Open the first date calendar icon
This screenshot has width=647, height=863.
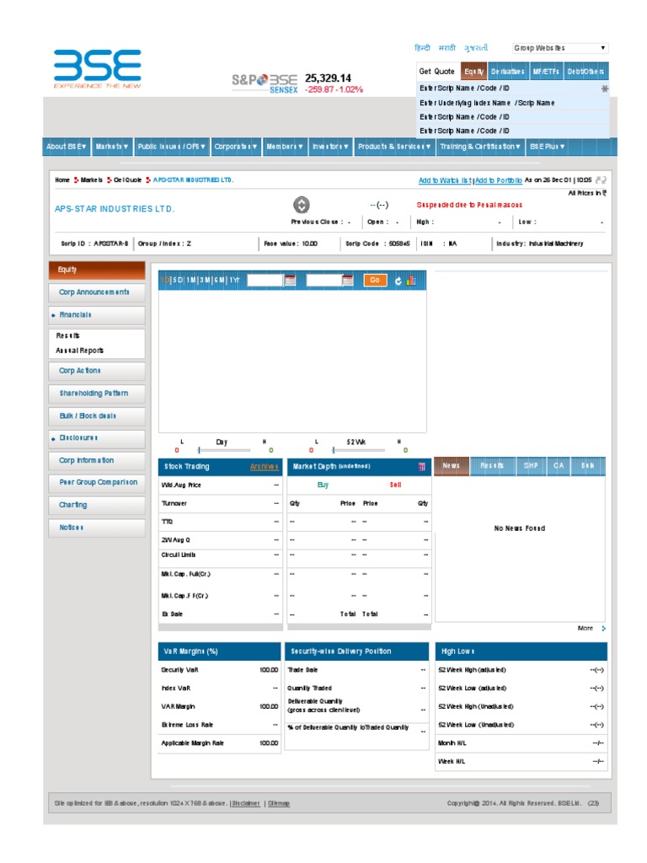[x=290, y=281]
